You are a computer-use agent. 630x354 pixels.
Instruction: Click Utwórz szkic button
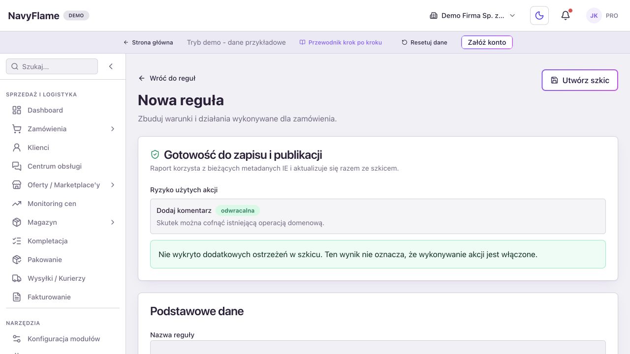point(580,80)
